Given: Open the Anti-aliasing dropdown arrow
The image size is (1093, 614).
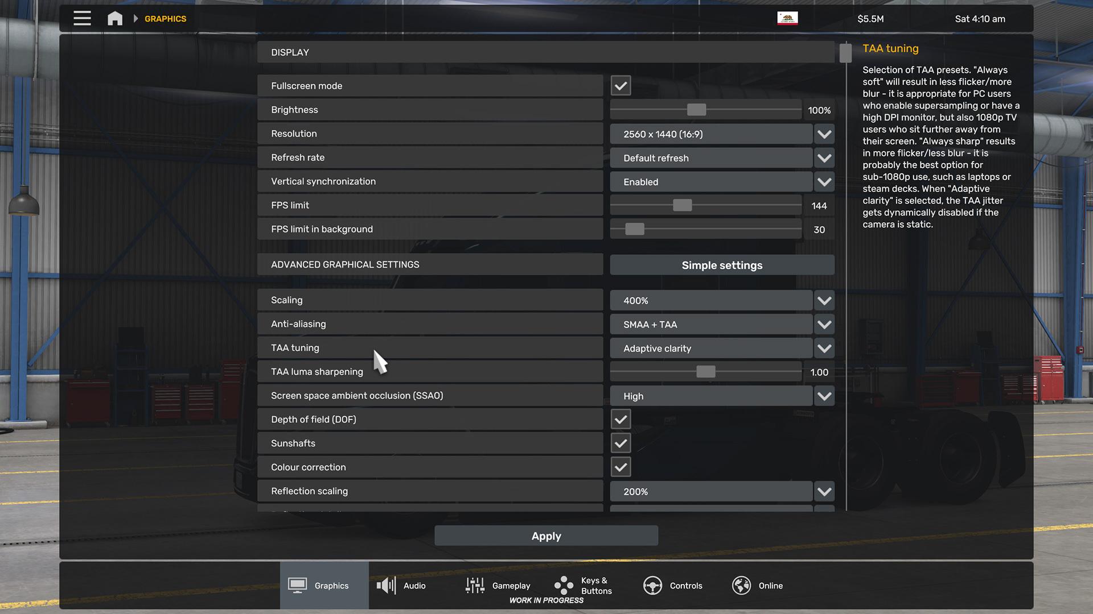Looking at the screenshot, I should click(824, 325).
